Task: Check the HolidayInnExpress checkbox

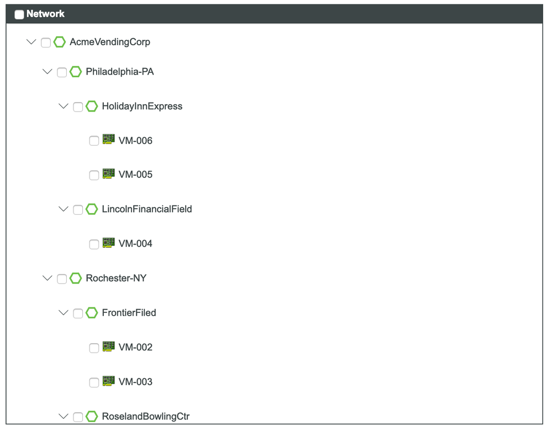Action: [77, 106]
